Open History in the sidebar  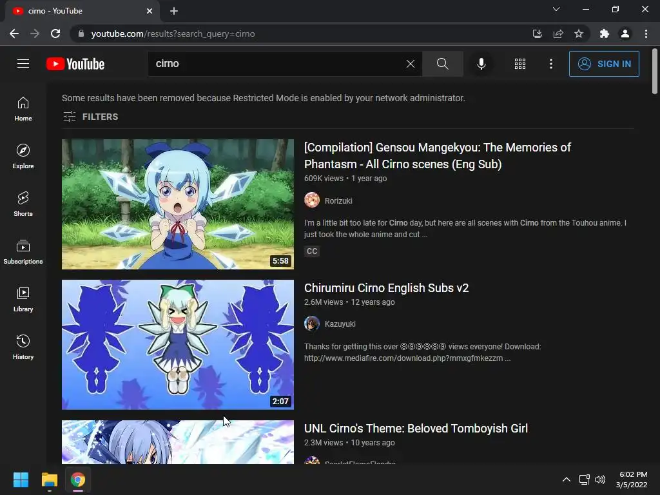point(23,347)
